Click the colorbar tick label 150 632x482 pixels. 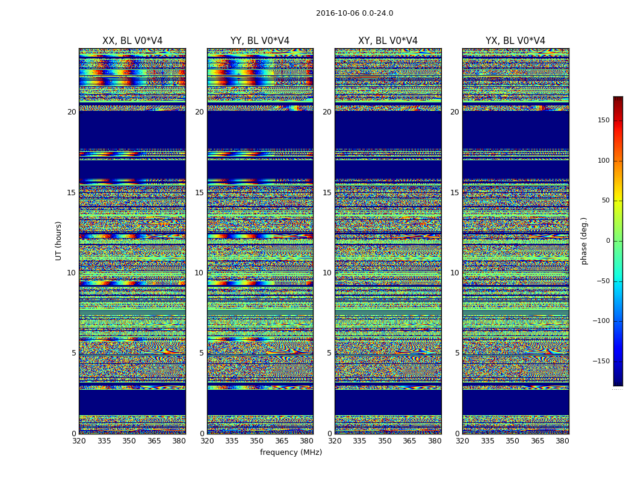point(604,120)
